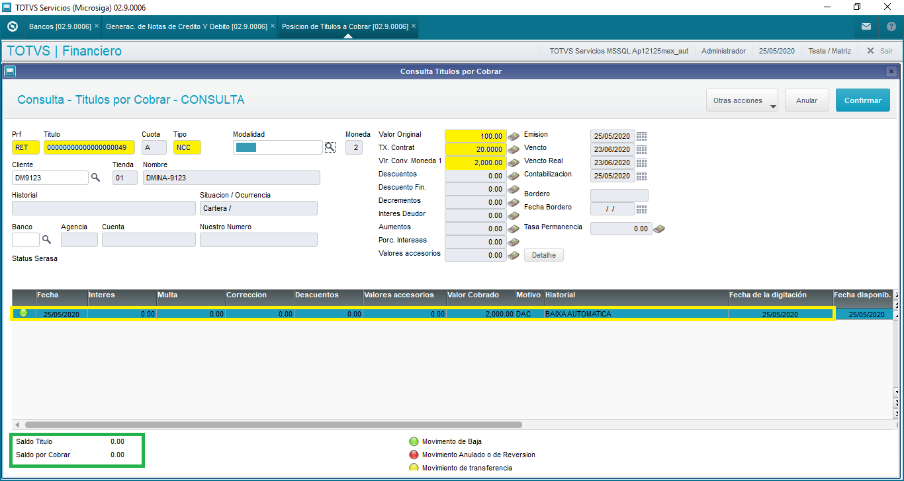Open calculator icon beside Tasa Permanencia

coord(659,229)
